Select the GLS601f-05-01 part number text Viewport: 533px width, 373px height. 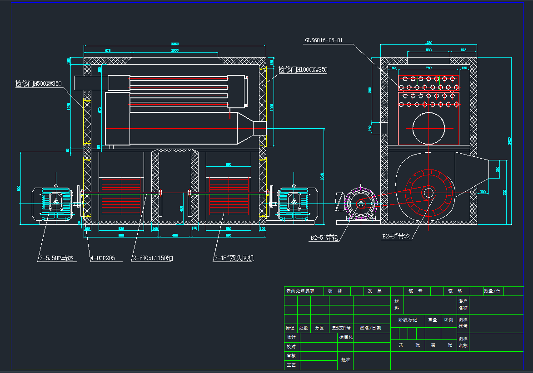coord(323,40)
